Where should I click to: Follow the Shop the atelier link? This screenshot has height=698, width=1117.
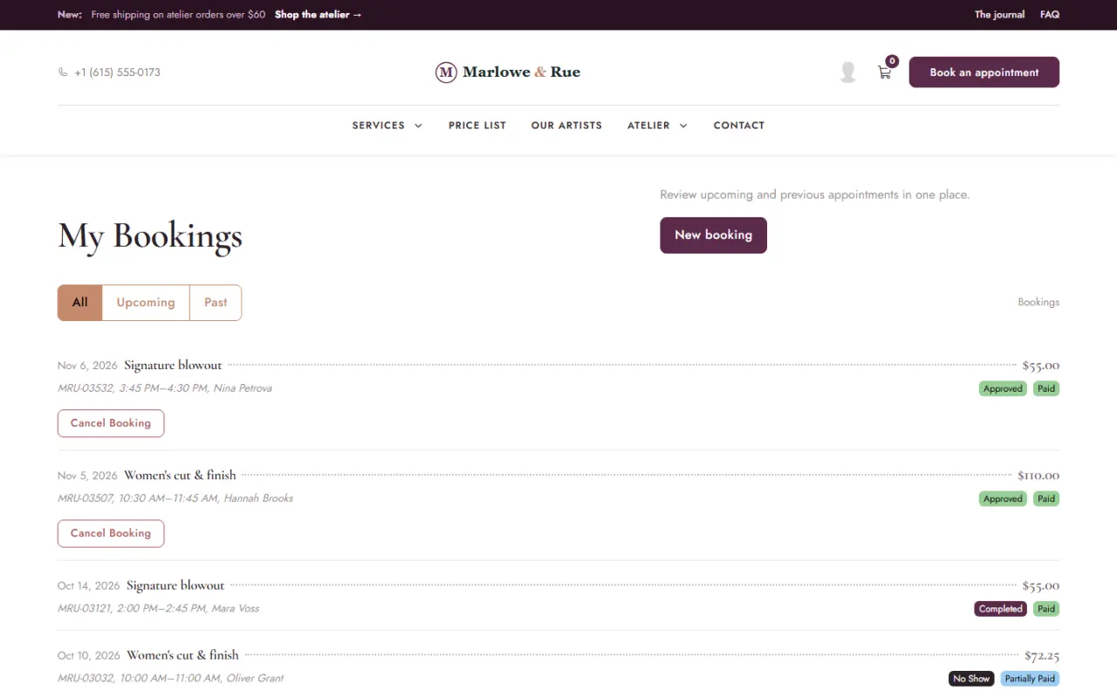click(319, 15)
